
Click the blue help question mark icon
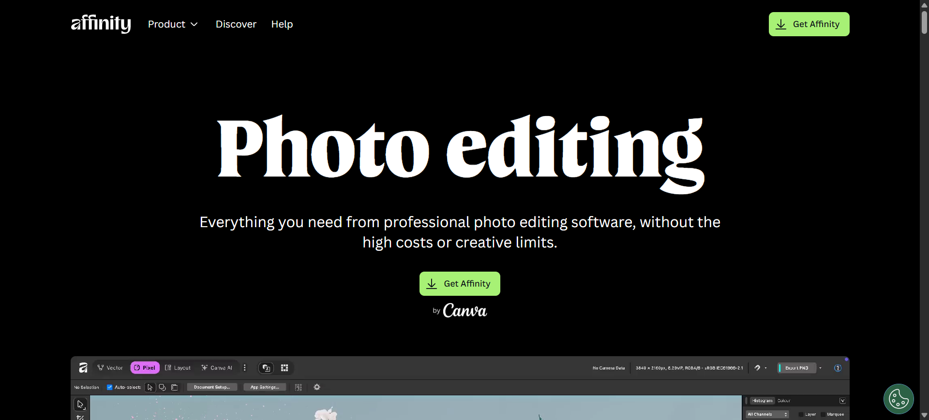click(838, 368)
